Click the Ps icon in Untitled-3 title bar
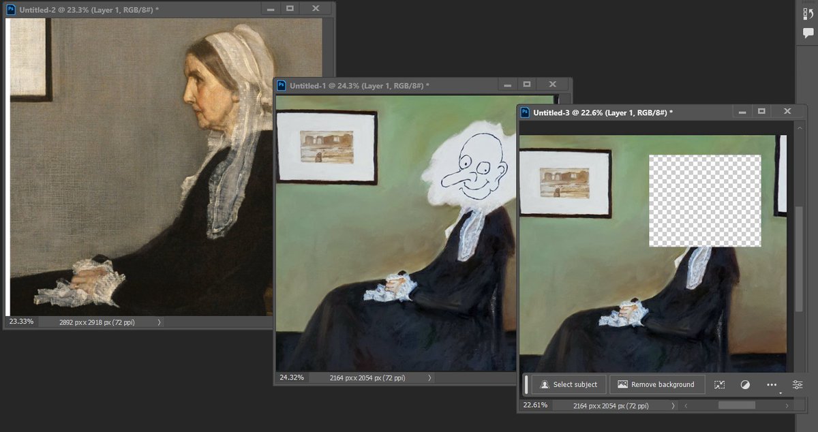Image resolution: width=818 pixels, height=432 pixels. tap(524, 112)
